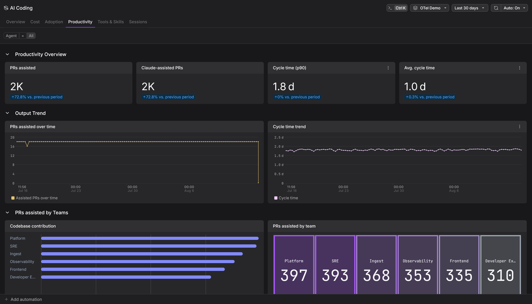Click Add automation

26,300
